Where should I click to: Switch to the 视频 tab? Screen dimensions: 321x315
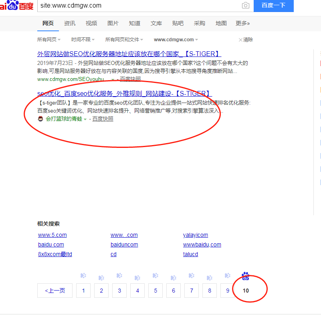coord(91,23)
